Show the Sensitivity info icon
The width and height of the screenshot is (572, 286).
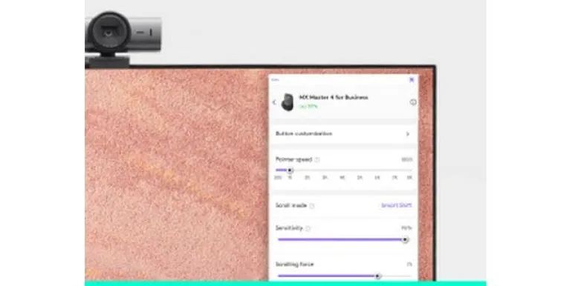tap(308, 228)
